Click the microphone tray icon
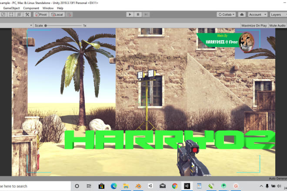Image resolution: width=287 pixels, height=191 pixels. [267, 186]
